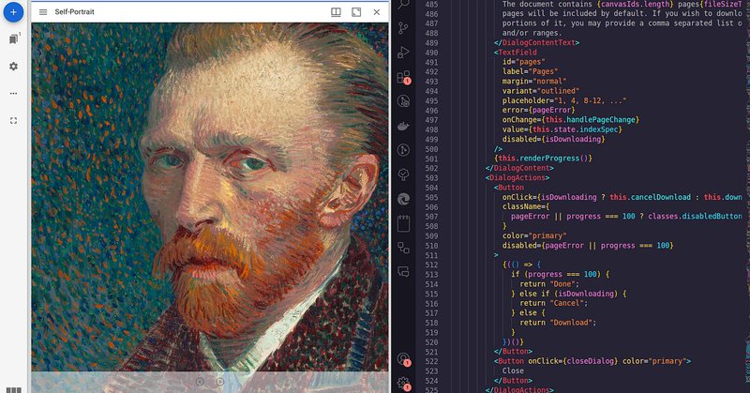Open the Accounts icon with badge
The width and height of the screenshot is (750, 393).
click(404, 358)
